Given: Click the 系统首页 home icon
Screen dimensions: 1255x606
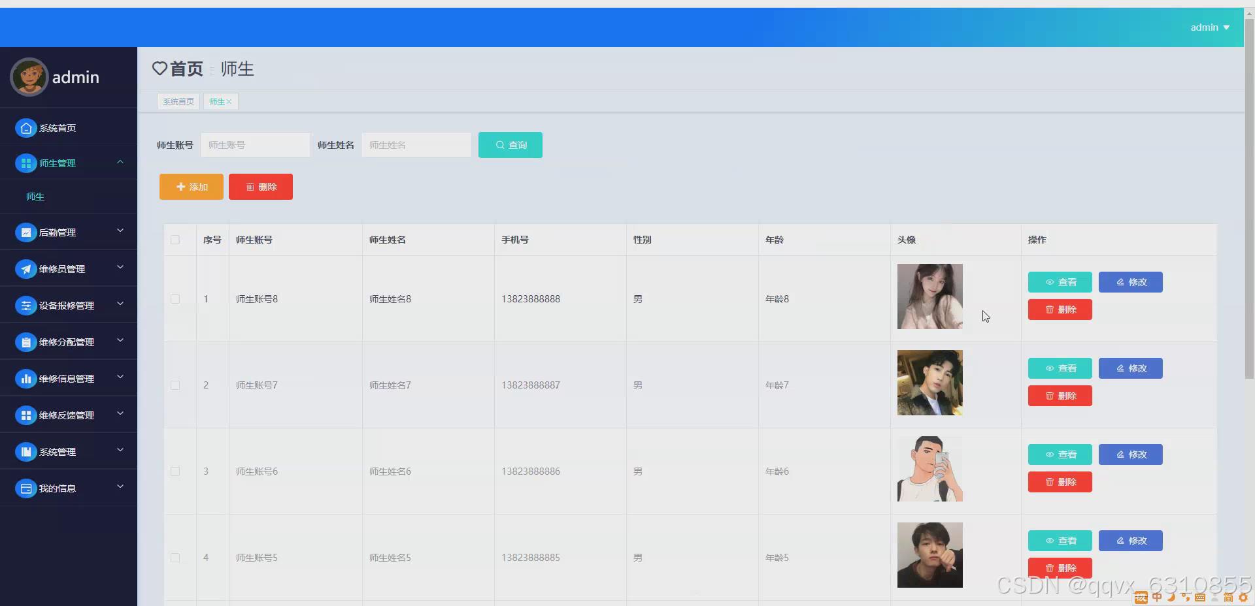Looking at the screenshot, I should pyautogui.click(x=25, y=128).
